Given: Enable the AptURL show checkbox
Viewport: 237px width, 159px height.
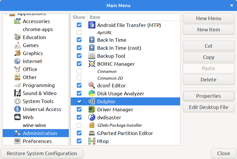Looking at the screenshot, I should point(79,32).
